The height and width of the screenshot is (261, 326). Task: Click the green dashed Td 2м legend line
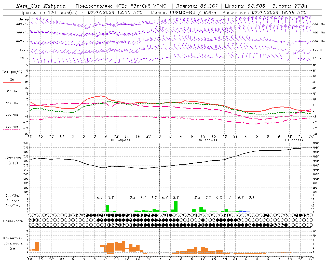(x=11, y=94)
